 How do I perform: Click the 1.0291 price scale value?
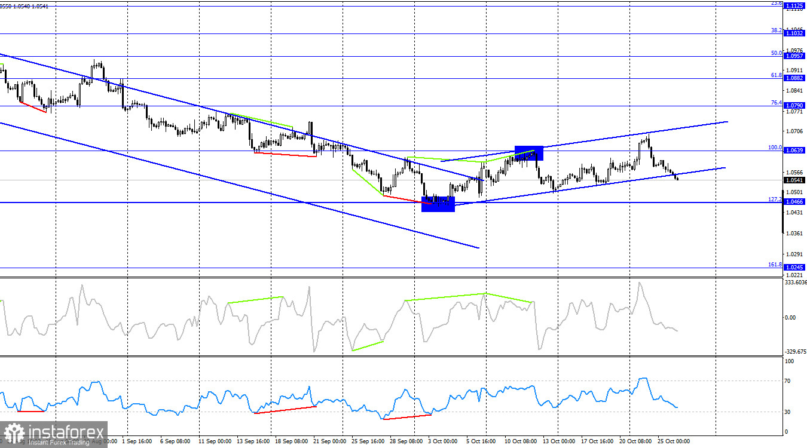(x=794, y=254)
